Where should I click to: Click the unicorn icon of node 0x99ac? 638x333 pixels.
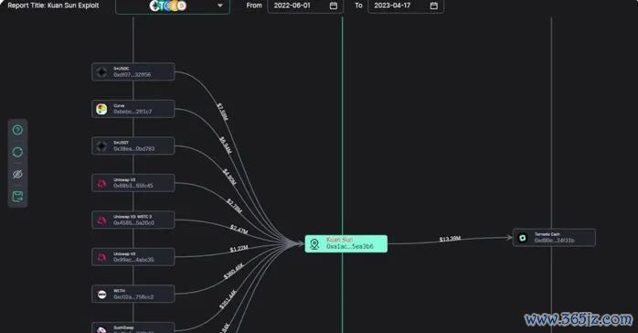[101, 257]
